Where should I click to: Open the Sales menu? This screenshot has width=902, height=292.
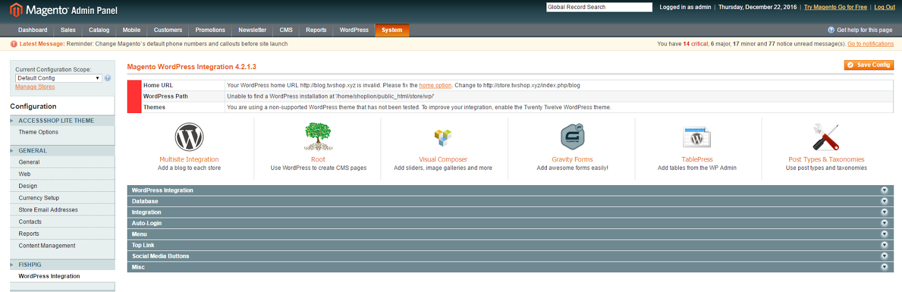68,30
